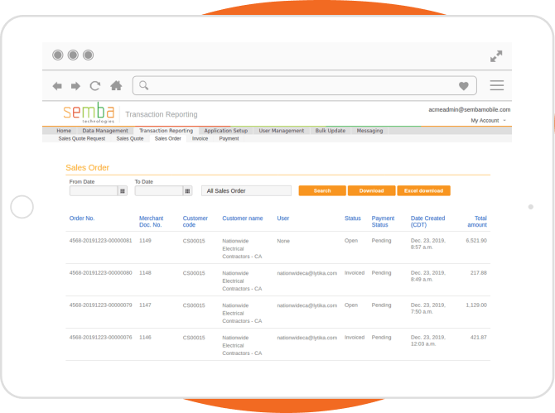Image resolution: width=555 pixels, height=413 pixels.
Task: Open the Application Setup menu
Action: [x=226, y=131]
